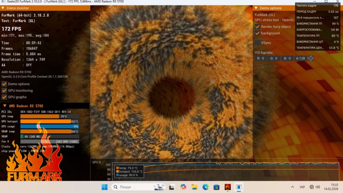Click the ЕНЕРГОСПОЖИВА... 141 Вт row
Screen dimensions: 343x193
pyautogui.click(x=318, y=30)
